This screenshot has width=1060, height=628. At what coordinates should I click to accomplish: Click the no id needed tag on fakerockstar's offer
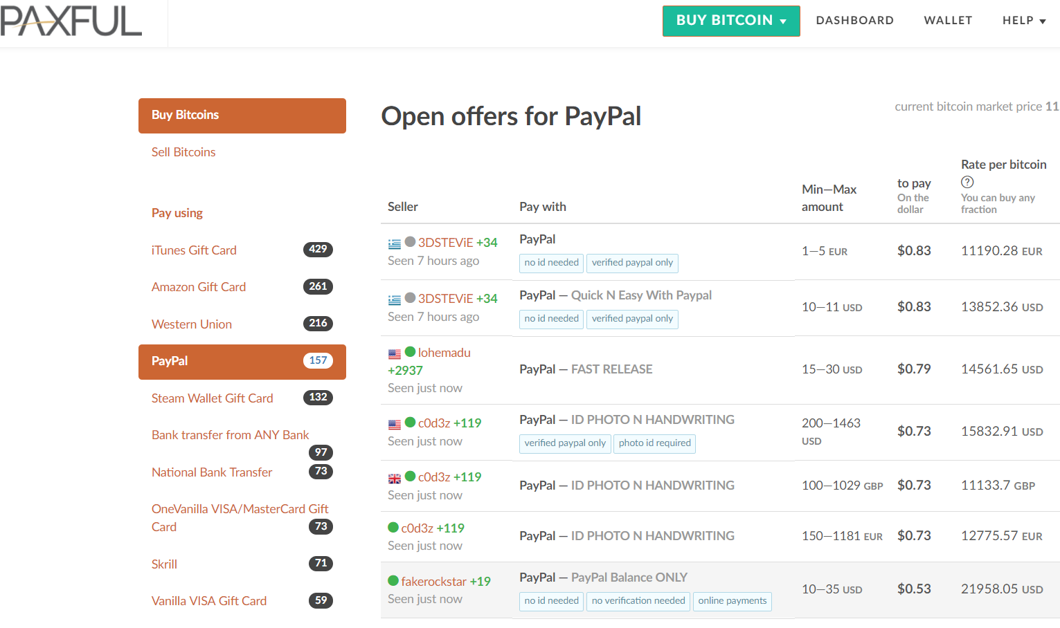(x=551, y=601)
